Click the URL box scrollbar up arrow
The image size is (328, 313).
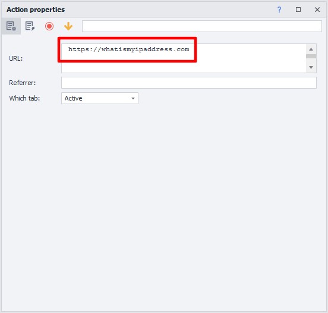tap(311, 49)
